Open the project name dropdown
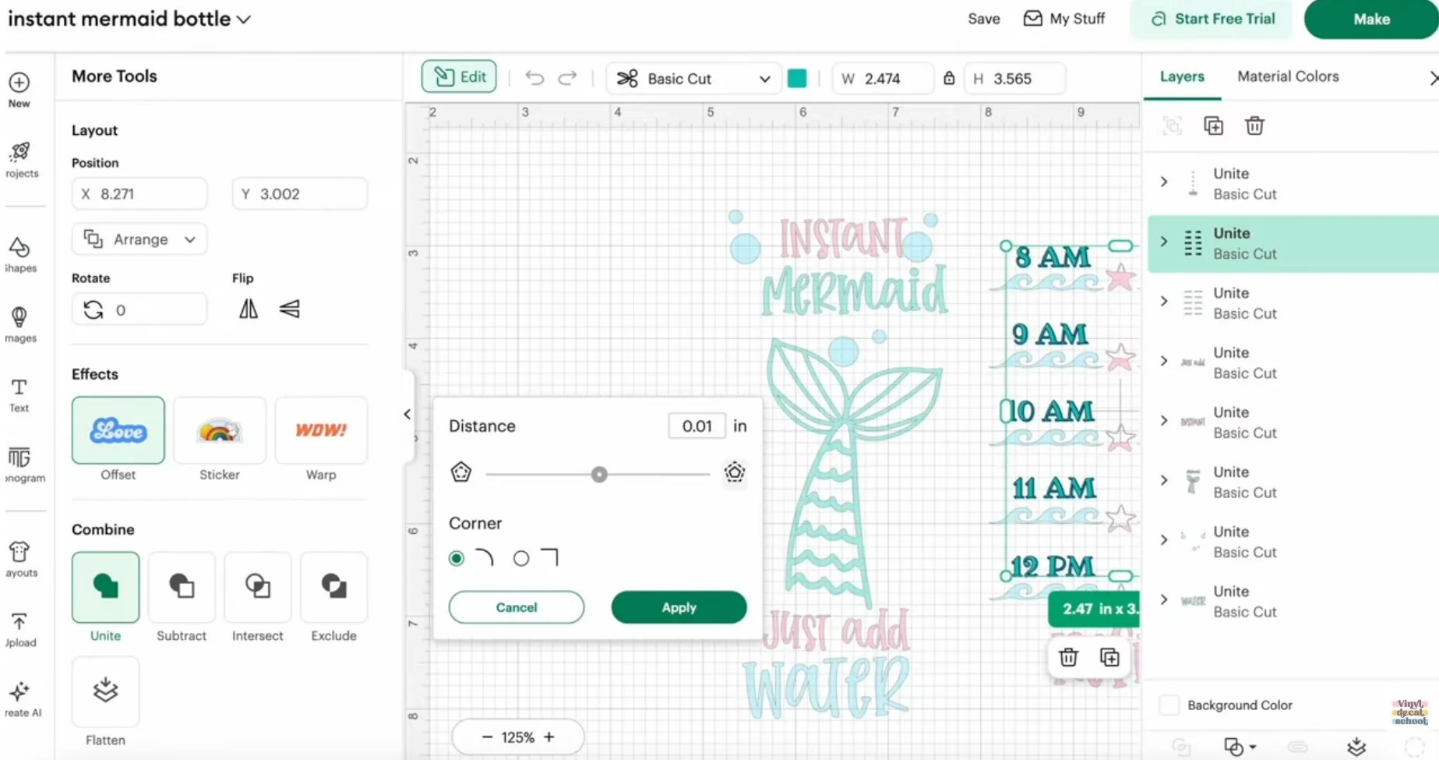 coord(244,19)
